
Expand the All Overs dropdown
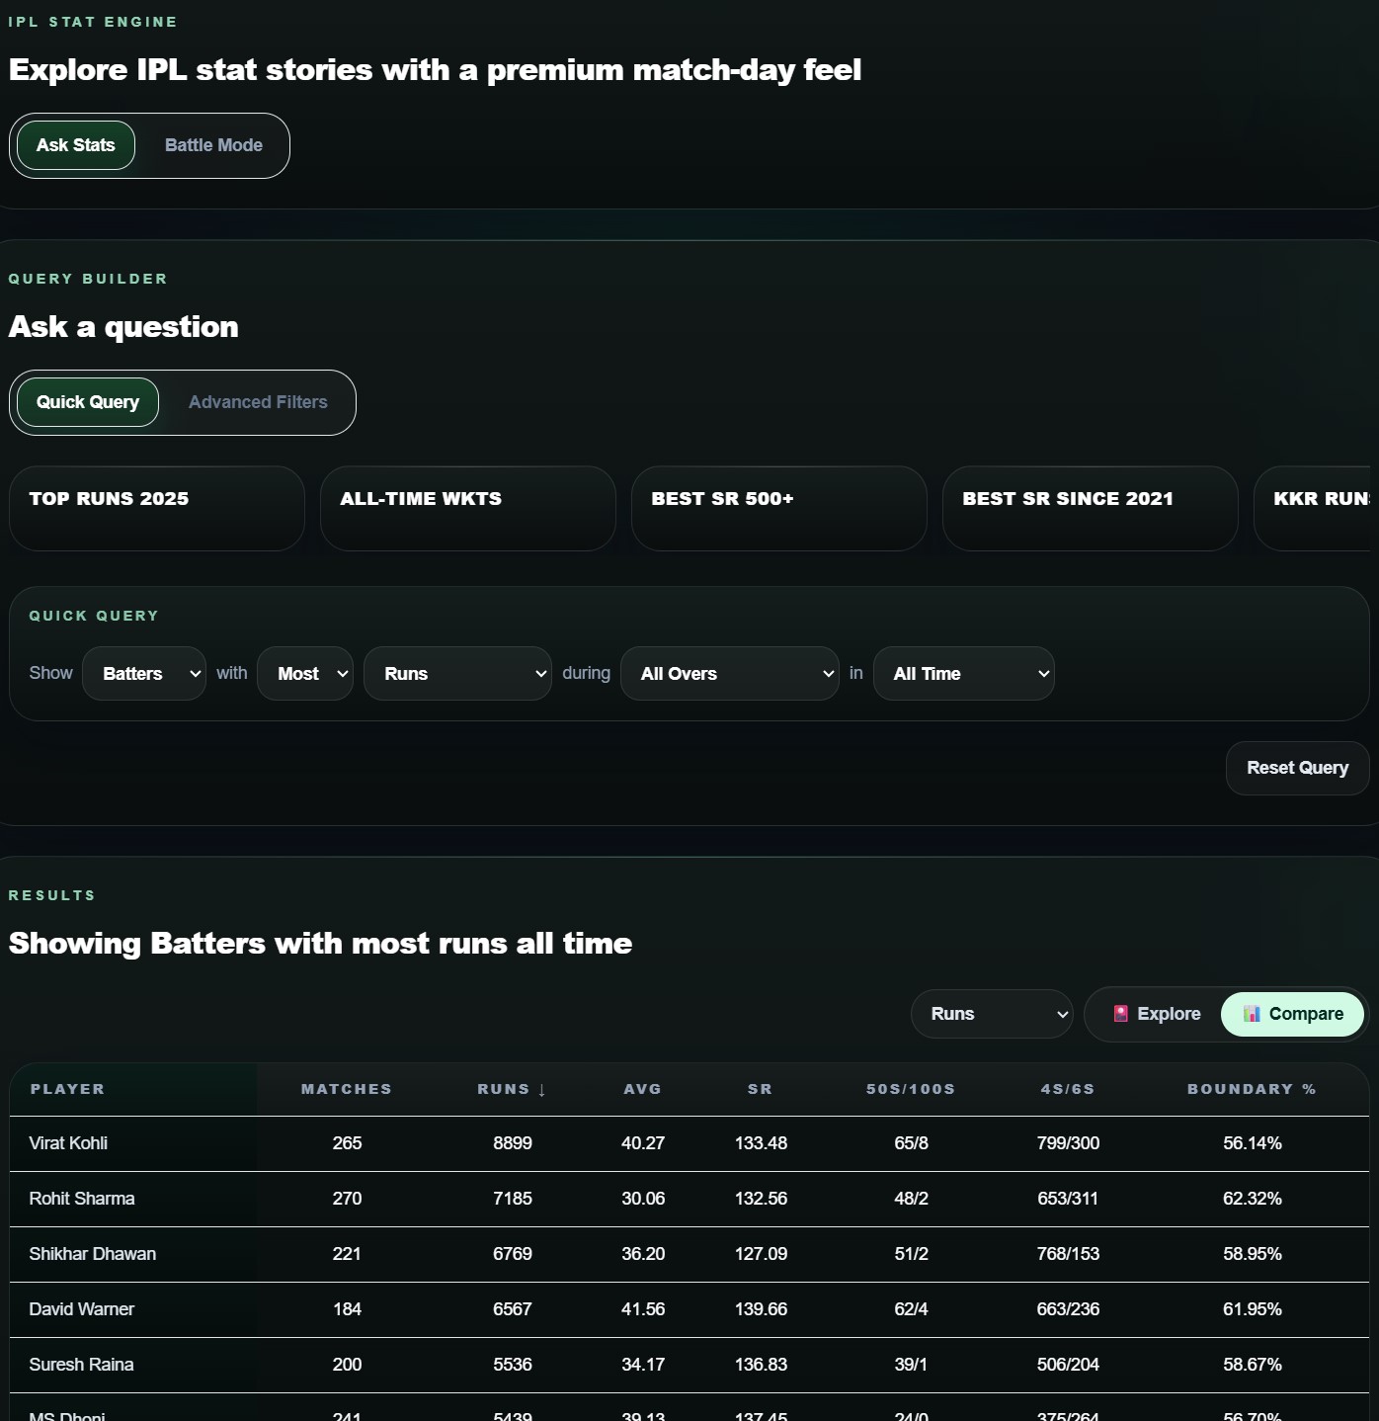click(x=729, y=674)
